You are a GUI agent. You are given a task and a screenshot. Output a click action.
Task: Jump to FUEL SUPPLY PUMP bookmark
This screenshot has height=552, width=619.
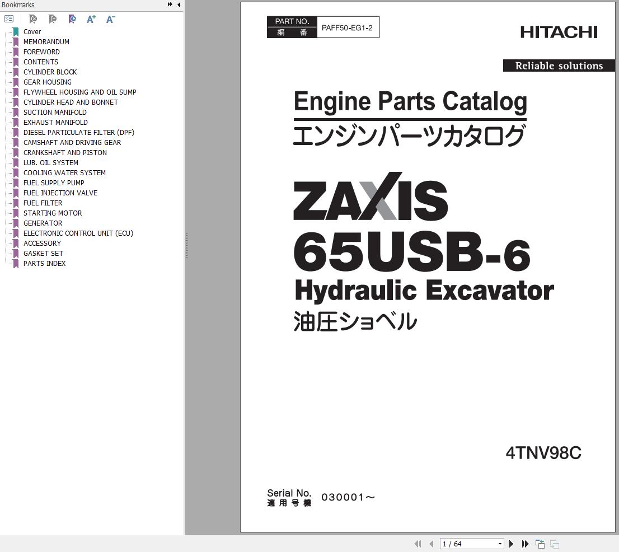pyautogui.click(x=54, y=183)
